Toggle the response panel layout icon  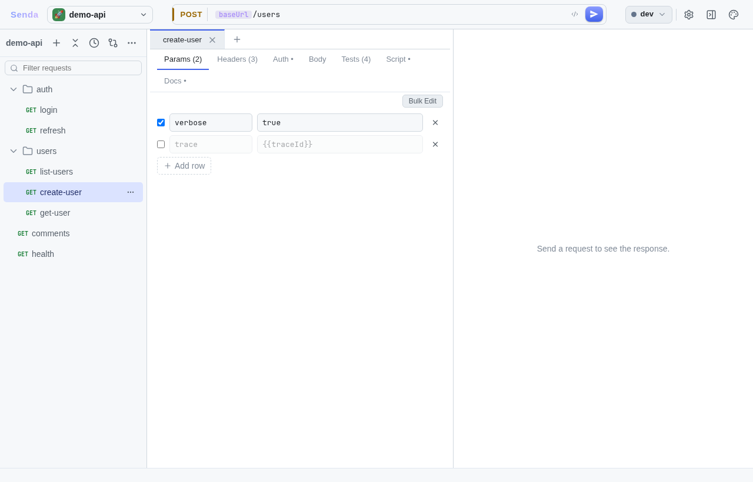pyautogui.click(x=711, y=15)
